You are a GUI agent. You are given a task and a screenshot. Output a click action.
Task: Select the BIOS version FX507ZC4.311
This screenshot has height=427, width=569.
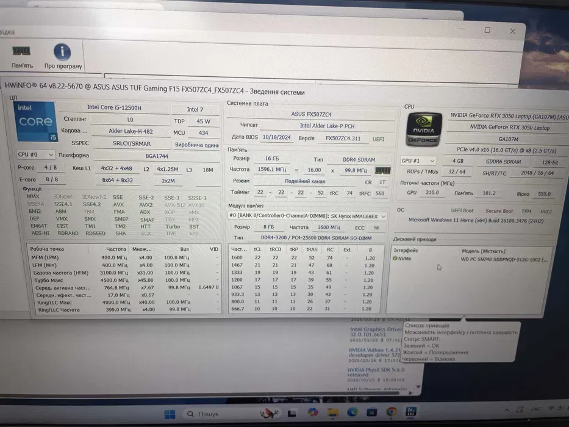pyautogui.click(x=343, y=138)
